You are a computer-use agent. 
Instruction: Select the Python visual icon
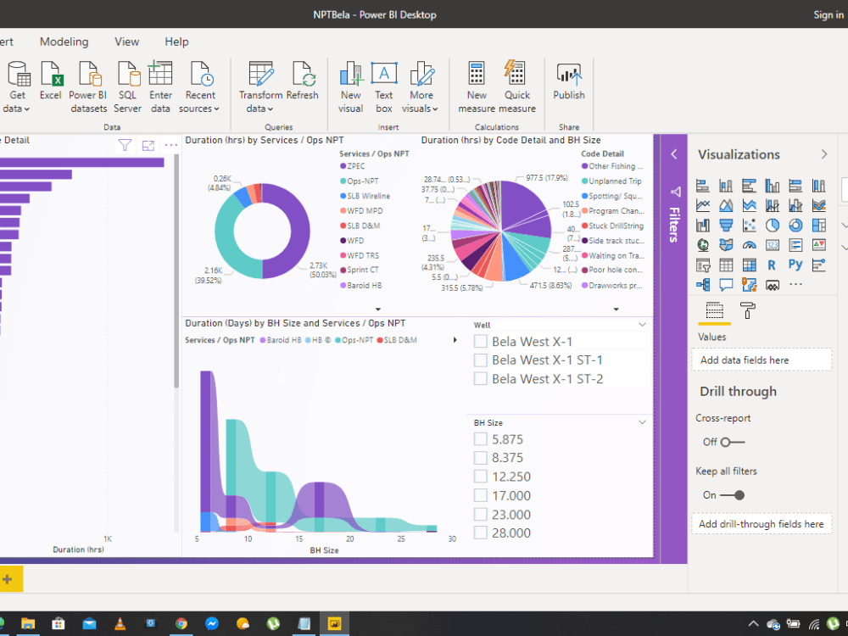pyautogui.click(x=795, y=264)
